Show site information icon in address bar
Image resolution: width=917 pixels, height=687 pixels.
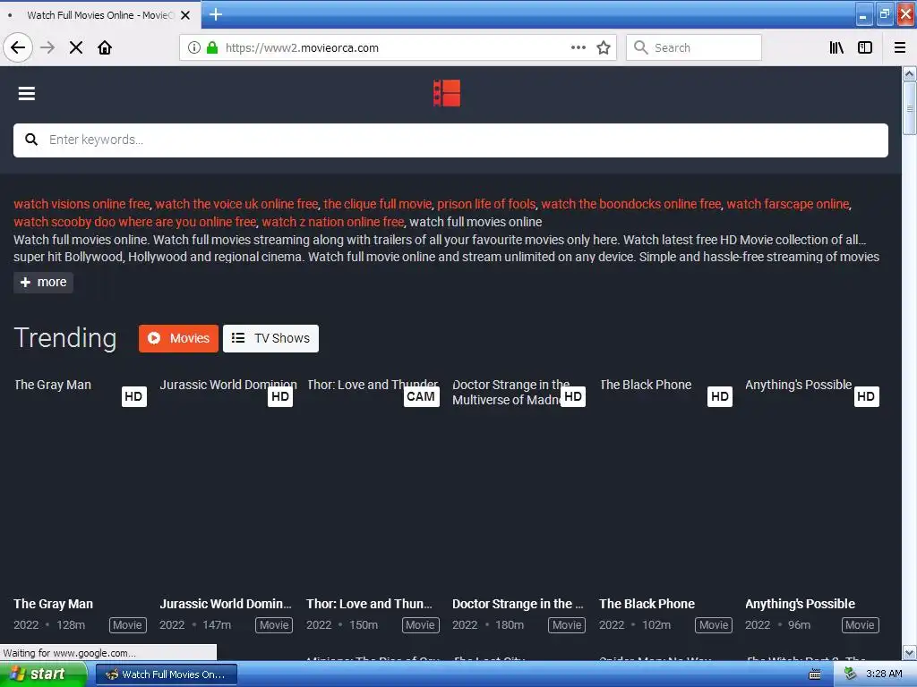[194, 47]
